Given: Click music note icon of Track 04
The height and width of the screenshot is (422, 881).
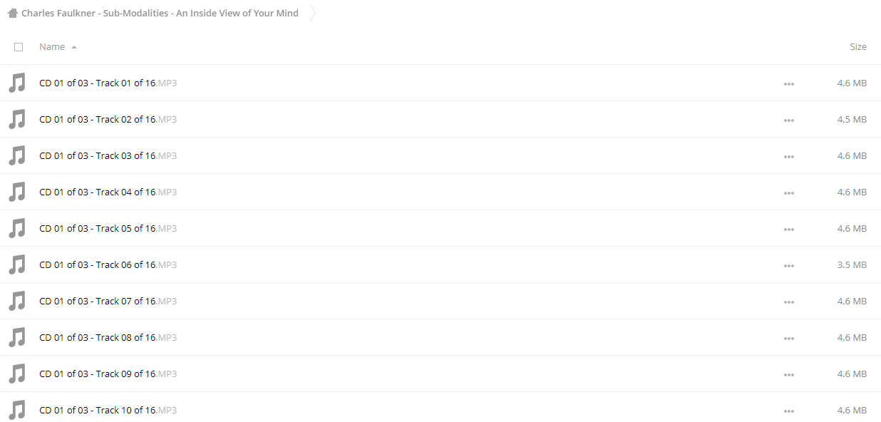Looking at the screenshot, I should click(x=17, y=192).
